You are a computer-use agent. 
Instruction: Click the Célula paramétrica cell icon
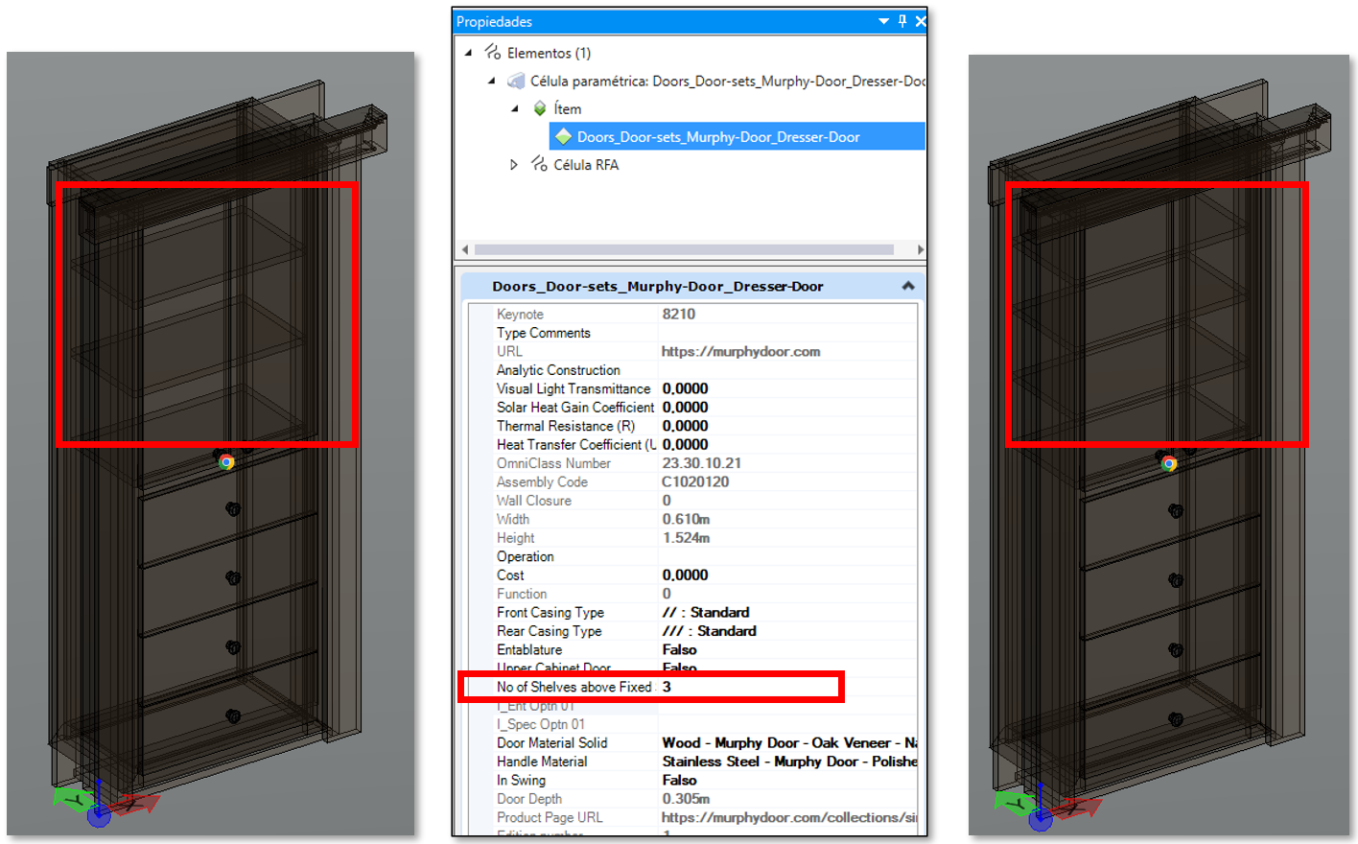click(516, 81)
